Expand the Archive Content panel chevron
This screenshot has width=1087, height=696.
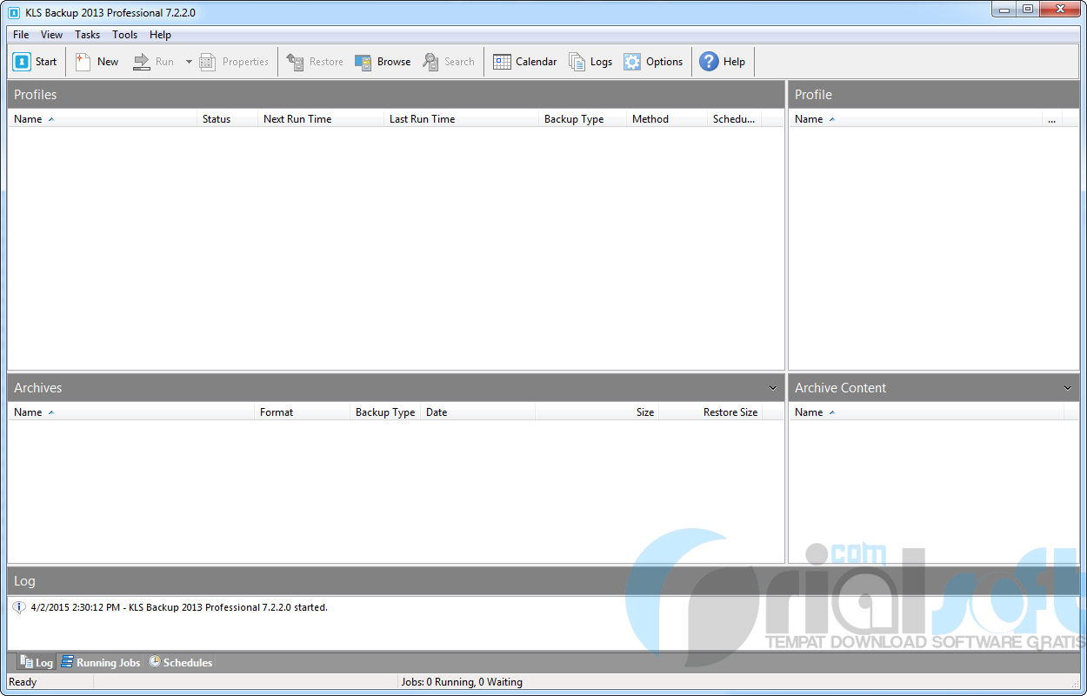pyautogui.click(x=1068, y=388)
